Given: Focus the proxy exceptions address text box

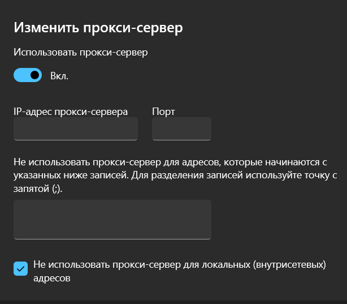Looking at the screenshot, I should click(112, 219).
